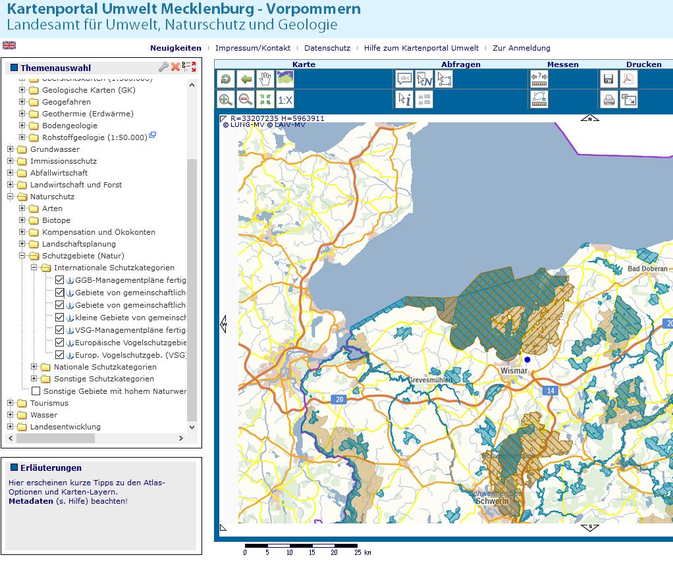Viewport: 673px width, 578px height.
Task: Activate the feature info cursor tool
Action: 404,100
